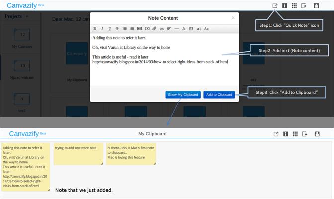Viewport: 334px width, 199px height.
Task: Open font family Aa option
Action: tap(206, 28)
